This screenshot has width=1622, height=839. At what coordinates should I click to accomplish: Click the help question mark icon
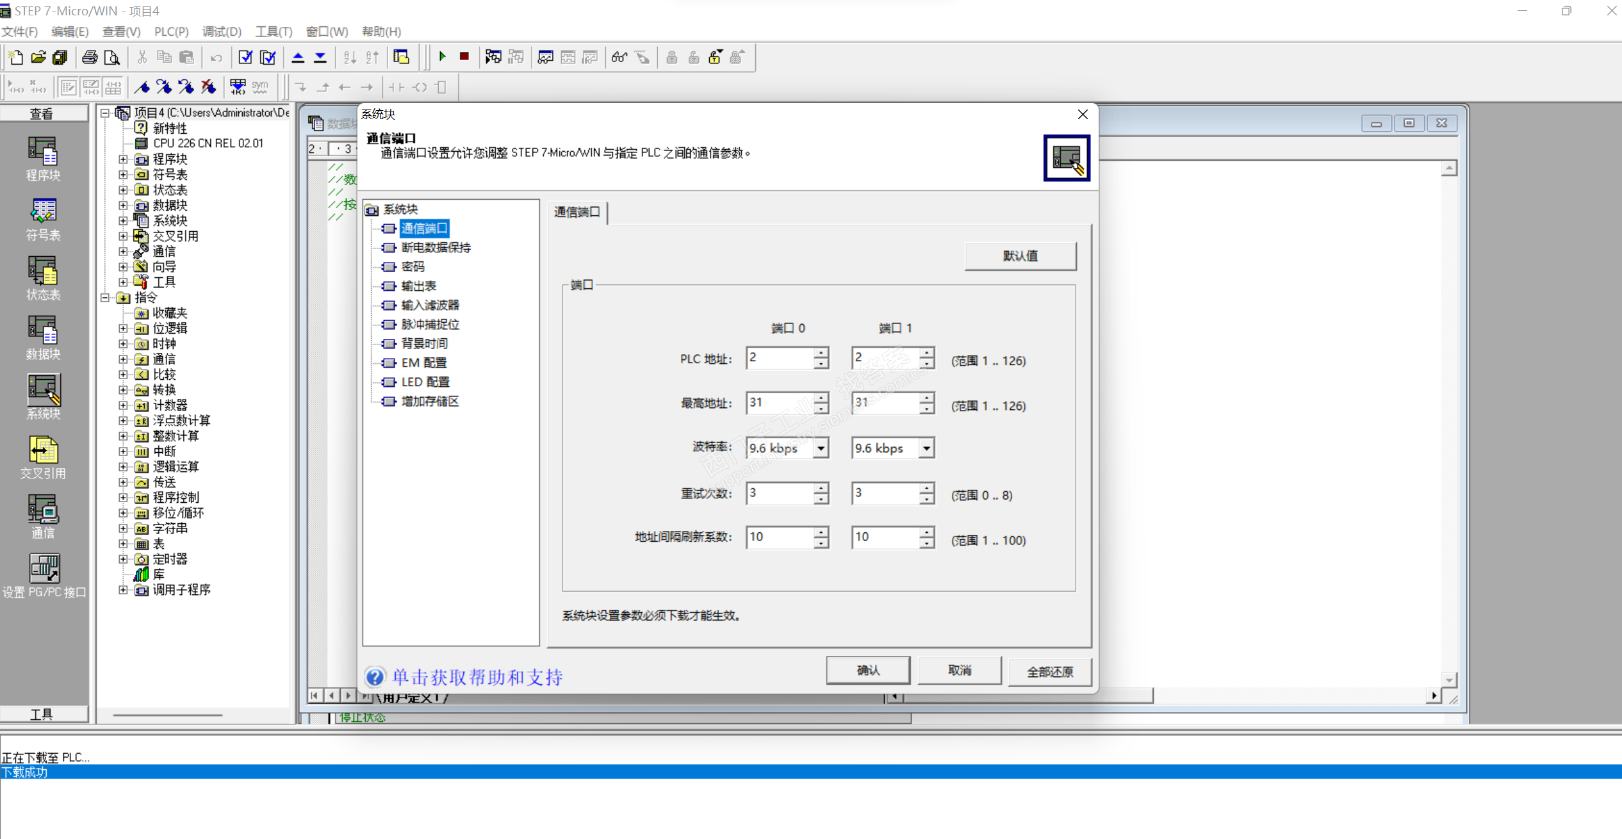pos(375,676)
